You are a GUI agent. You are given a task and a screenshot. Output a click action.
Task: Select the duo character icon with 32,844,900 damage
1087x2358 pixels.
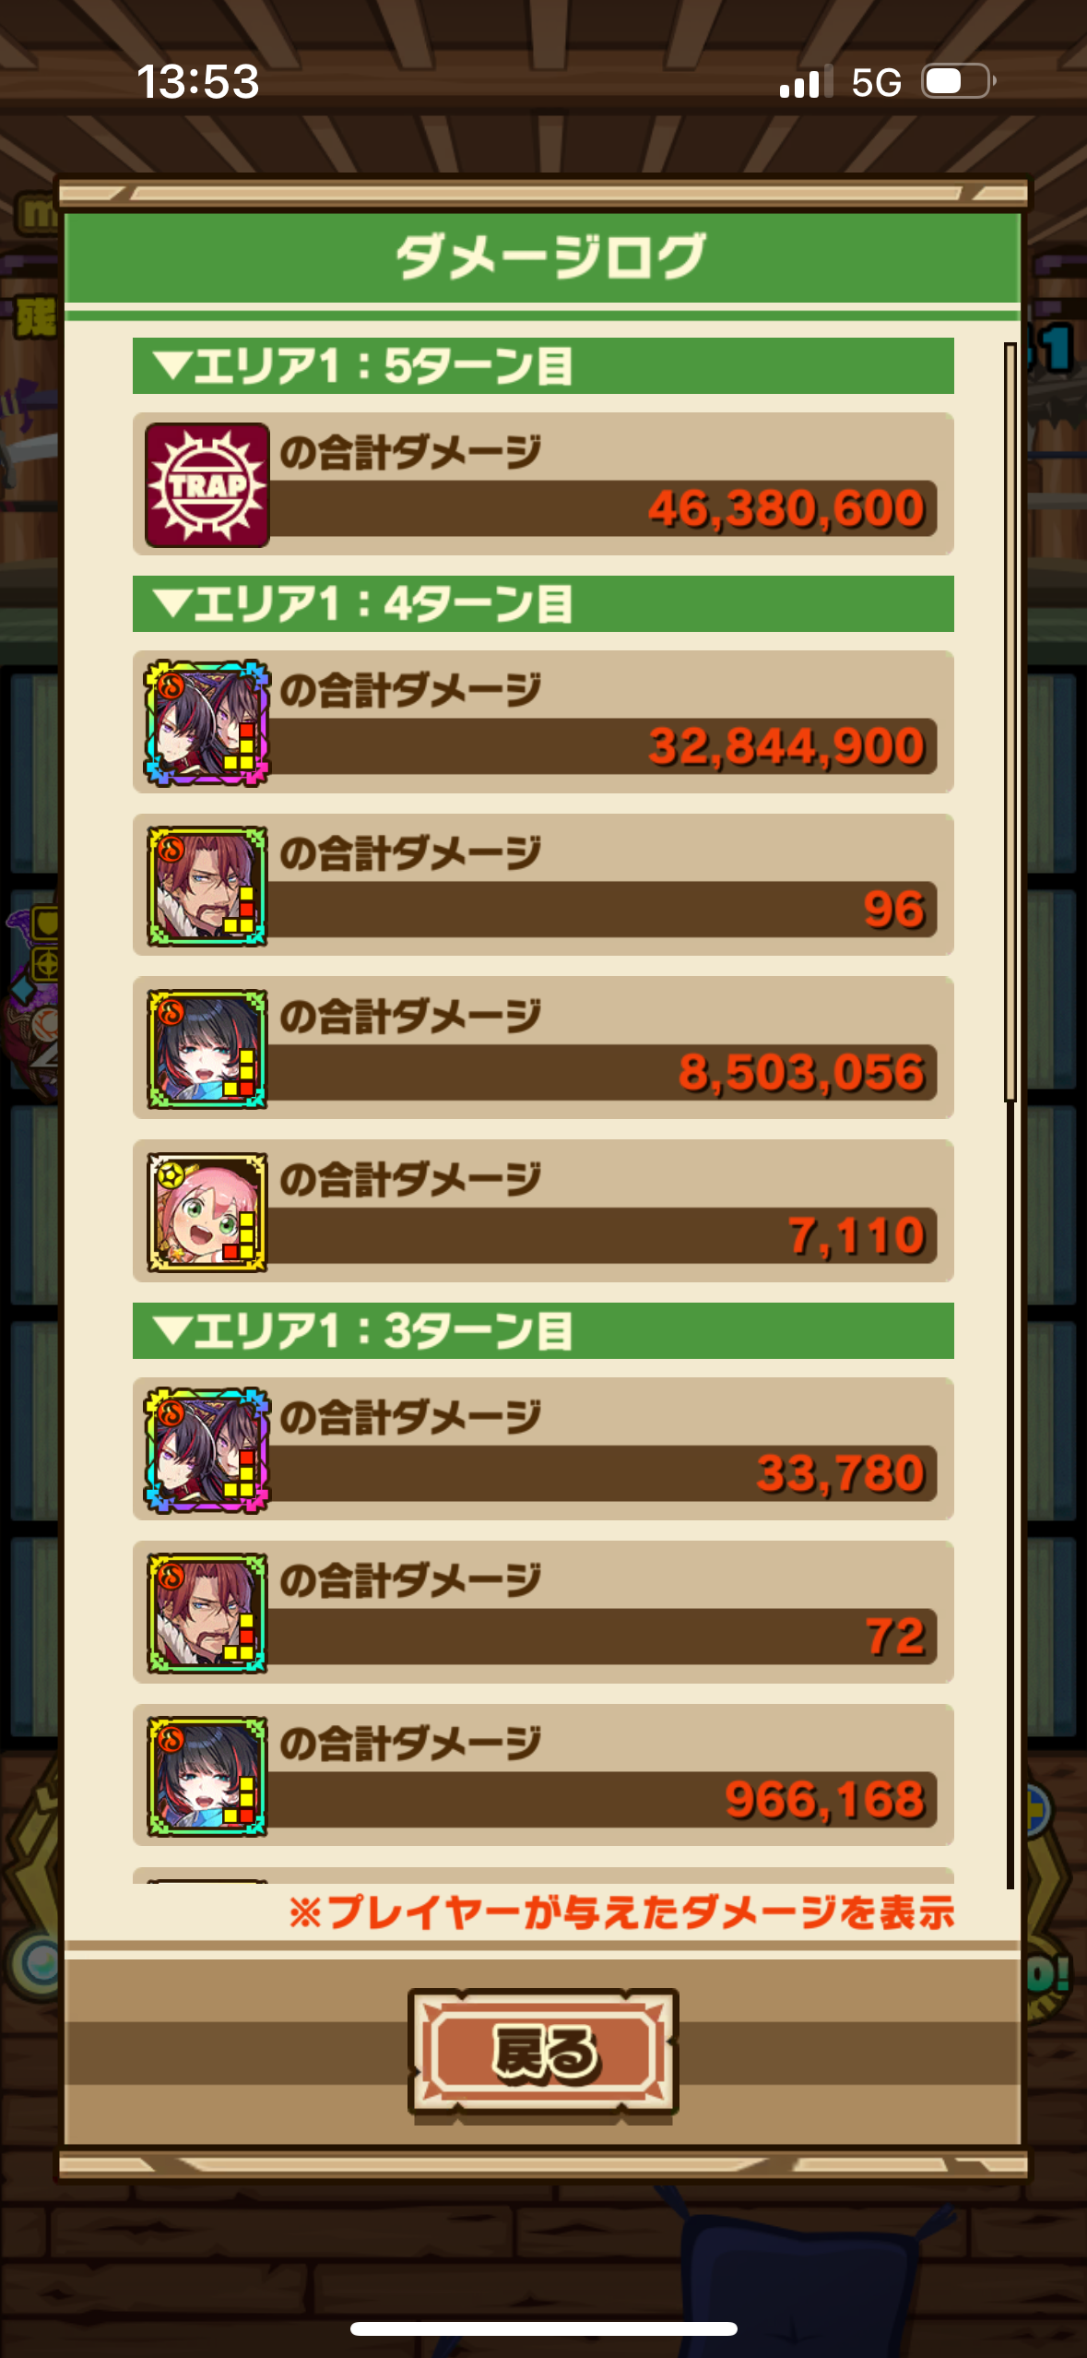[x=207, y=722]
